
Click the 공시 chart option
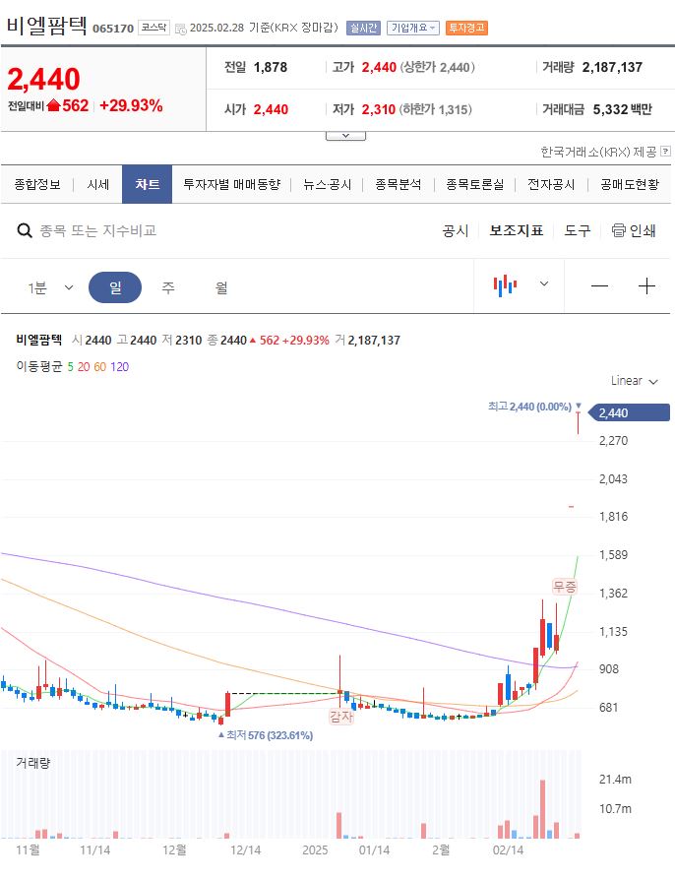455,230
